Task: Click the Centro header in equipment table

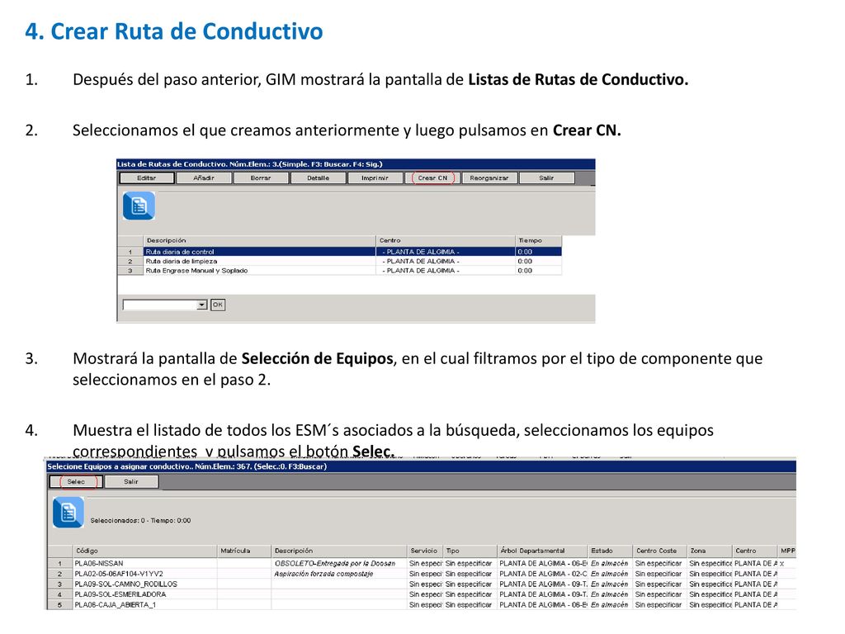Action: 755,551
